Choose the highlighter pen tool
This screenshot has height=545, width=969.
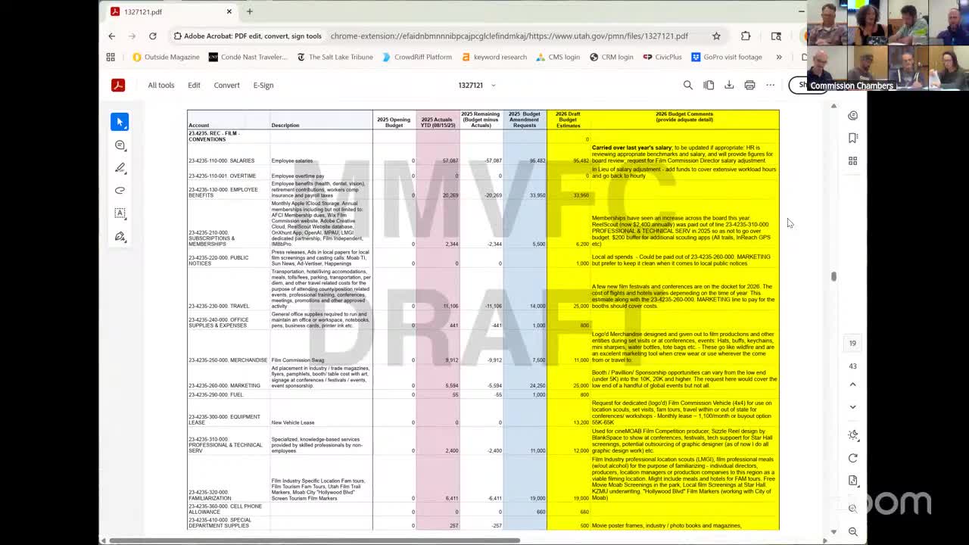(120, 168)
